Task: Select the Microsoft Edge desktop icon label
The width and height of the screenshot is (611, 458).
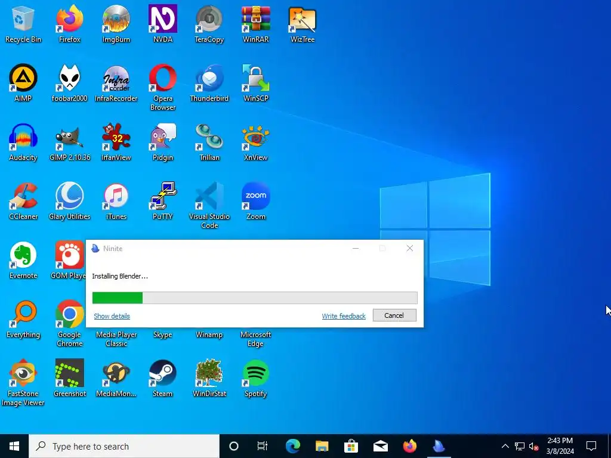Action: (255, 339)
